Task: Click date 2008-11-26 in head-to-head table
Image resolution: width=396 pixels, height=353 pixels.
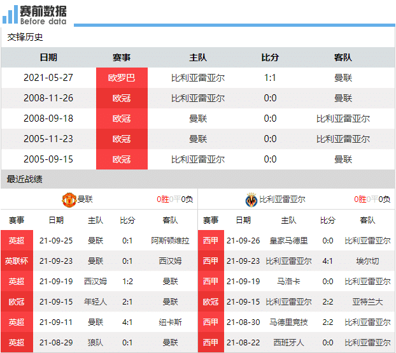Action: click(48, 98)
